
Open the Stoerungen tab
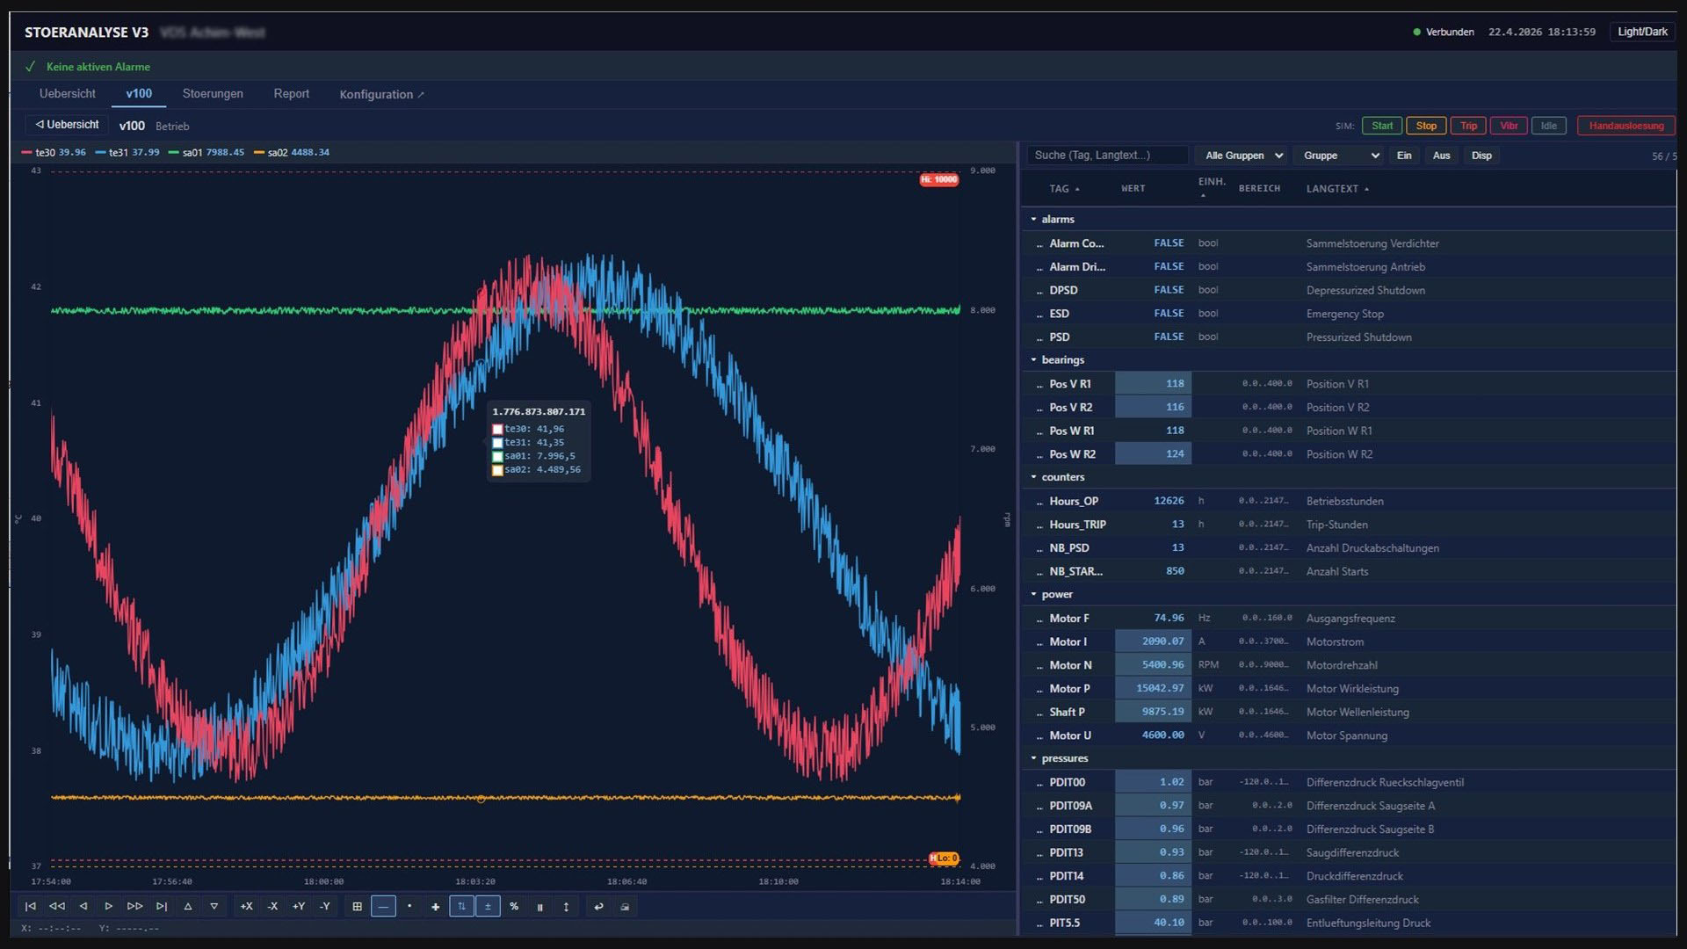point(213,93)
